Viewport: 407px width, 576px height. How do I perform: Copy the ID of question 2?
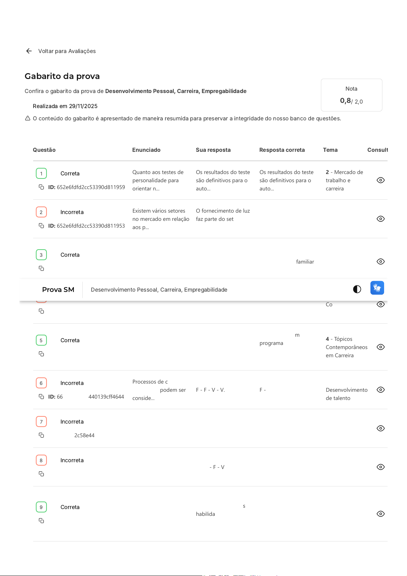(41, 226)
